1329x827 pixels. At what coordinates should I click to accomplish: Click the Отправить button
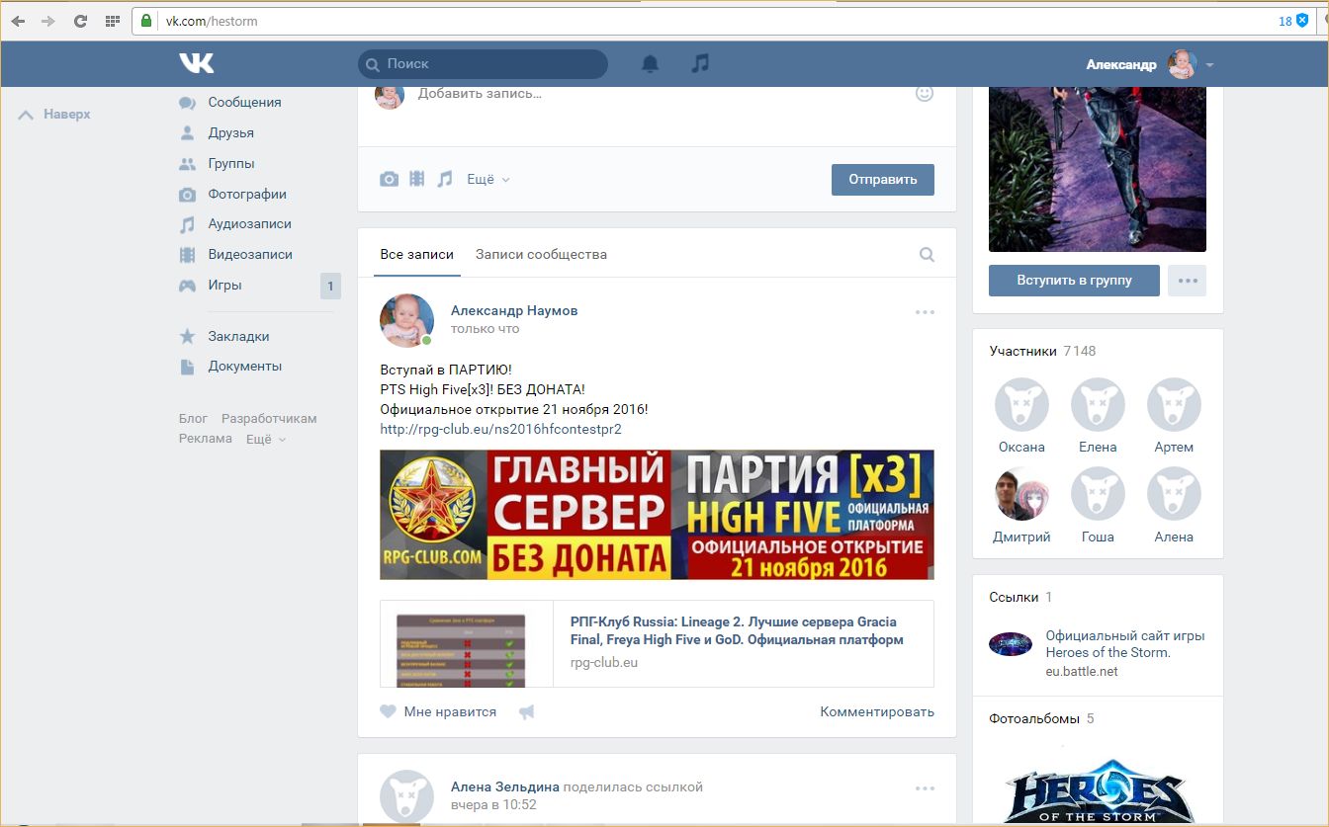(882, 179)
